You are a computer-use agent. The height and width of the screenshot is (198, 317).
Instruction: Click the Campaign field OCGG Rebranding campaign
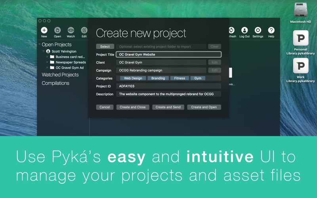pyautogui.click(x=161, y=70)
